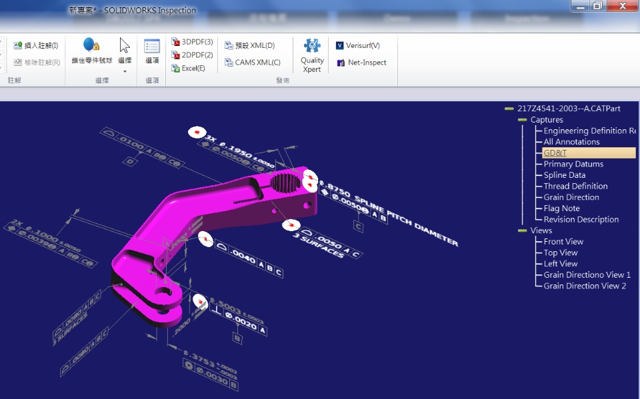Click the .0050 A C profile tolerance frame
640x399 pixels.
(331, 242)
